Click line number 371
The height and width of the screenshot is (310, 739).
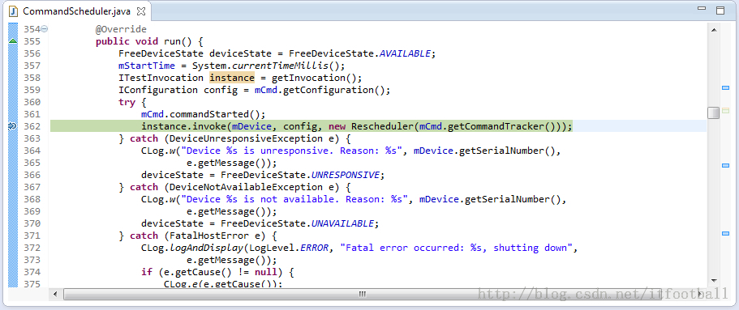pyautogui.click(x=32, y=236)
